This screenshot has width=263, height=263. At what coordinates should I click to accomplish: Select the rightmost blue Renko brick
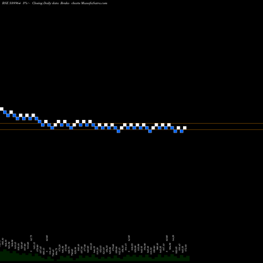(x=181, y=131)
